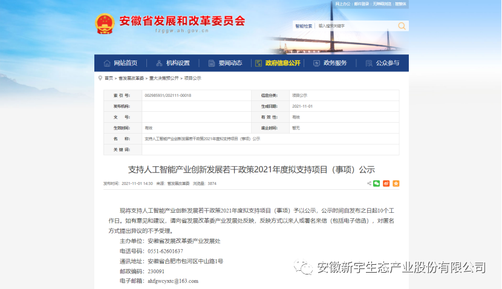Click the home icon beside 网站首页

tap(108, 63)
